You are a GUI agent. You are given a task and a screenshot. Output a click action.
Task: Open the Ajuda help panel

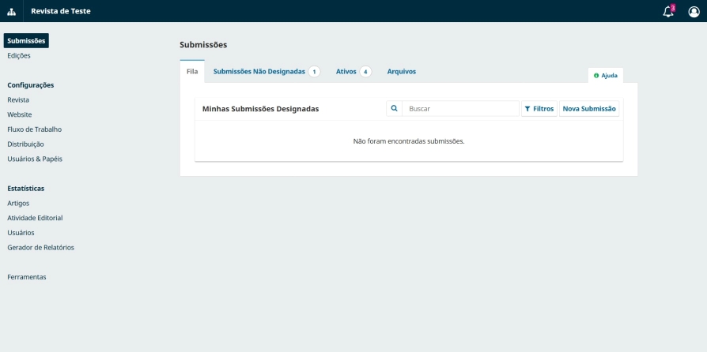tap(606, 76)
